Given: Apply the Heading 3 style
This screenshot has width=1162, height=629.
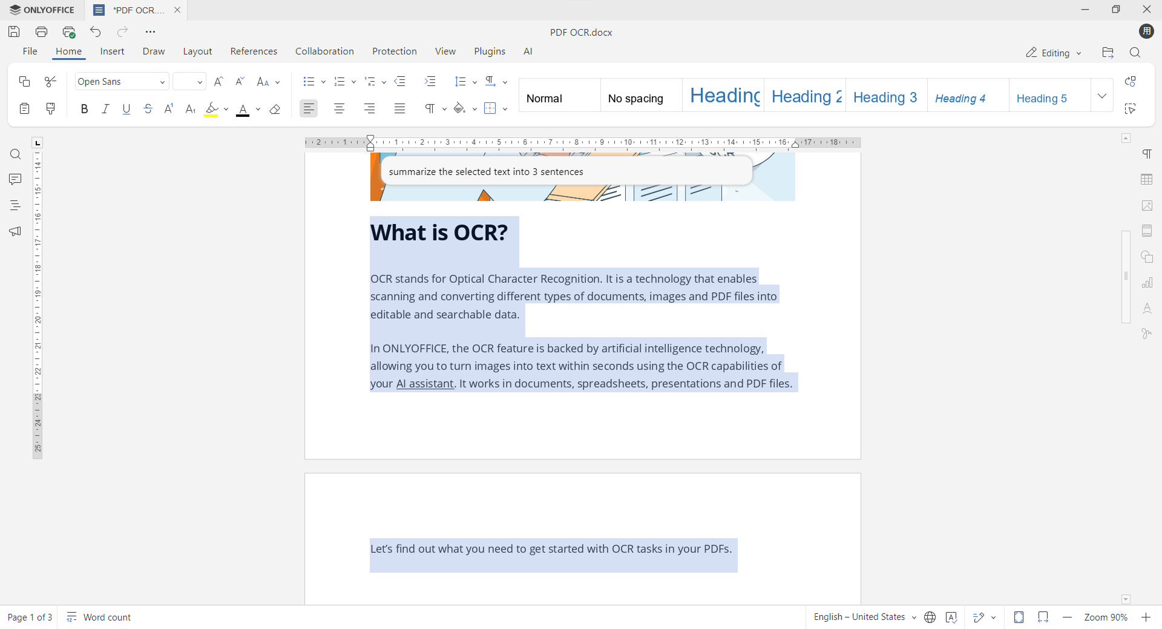Looking at the screenshot, I should coord(887,96).
